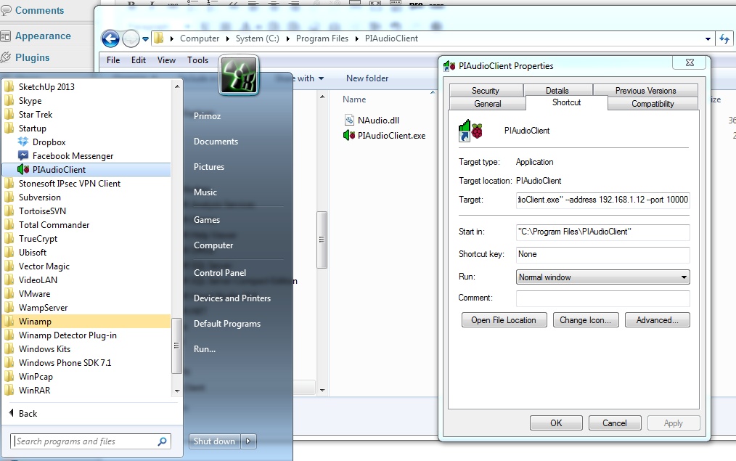Click the TrueCrypt folder icon

click(9, 238)
